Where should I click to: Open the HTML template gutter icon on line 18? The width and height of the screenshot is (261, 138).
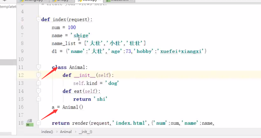pos(30,123)
